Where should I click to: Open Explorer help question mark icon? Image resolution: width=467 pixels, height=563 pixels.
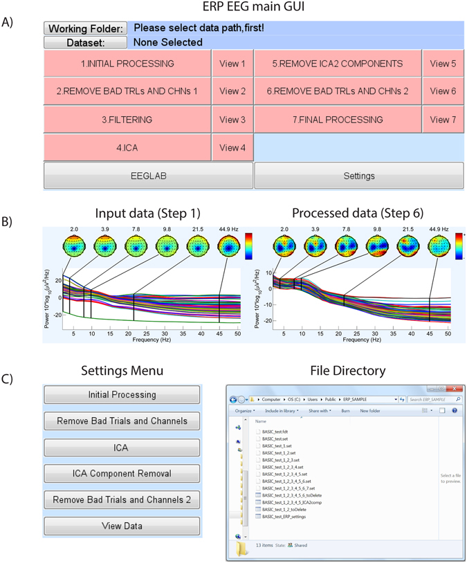click(x=455, y=410)
